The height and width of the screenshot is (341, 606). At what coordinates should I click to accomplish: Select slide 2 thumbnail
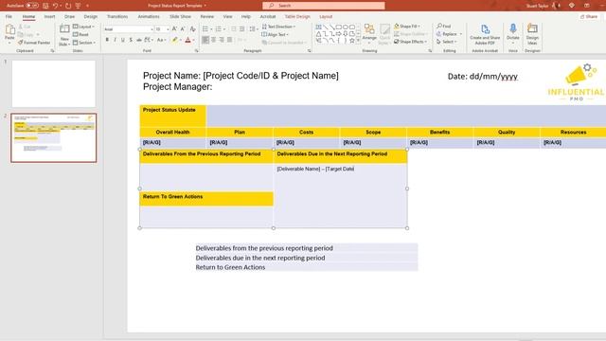click(53, 137)
